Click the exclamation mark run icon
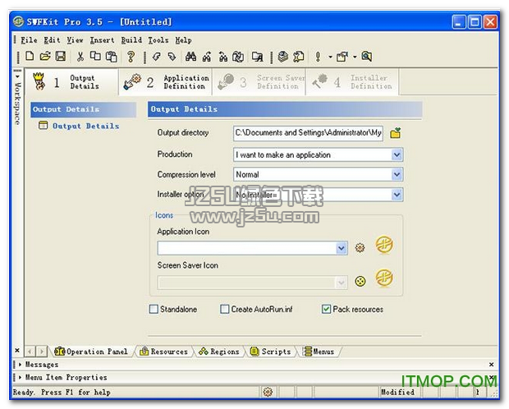The height and width of the screenshot is (409, 509). [x=319, y=57]
